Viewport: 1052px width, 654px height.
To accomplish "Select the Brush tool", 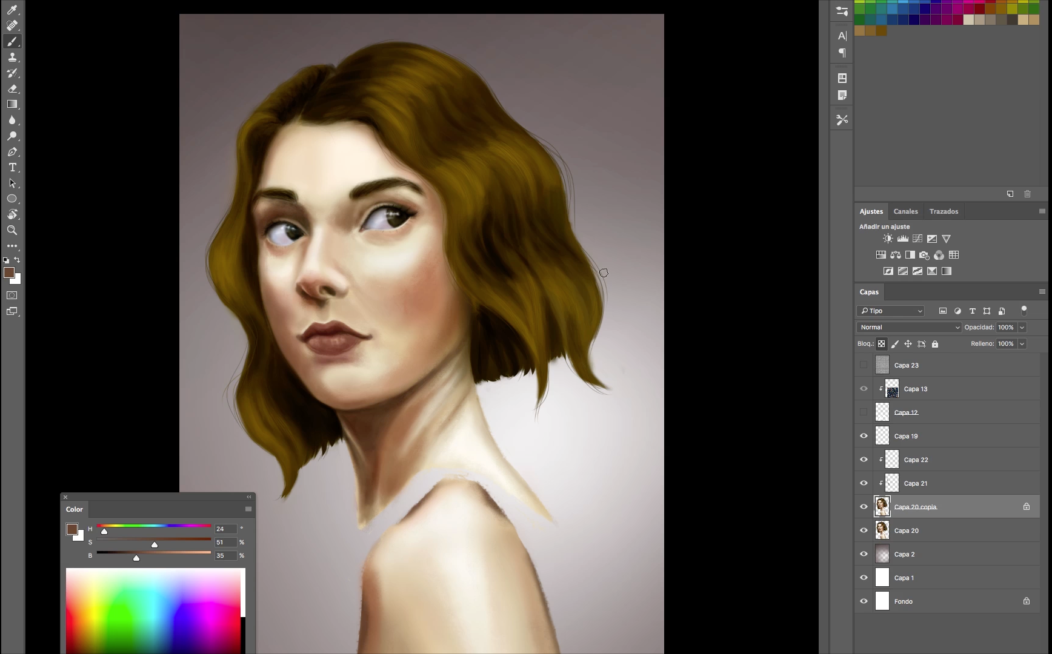I will [12, 41].
